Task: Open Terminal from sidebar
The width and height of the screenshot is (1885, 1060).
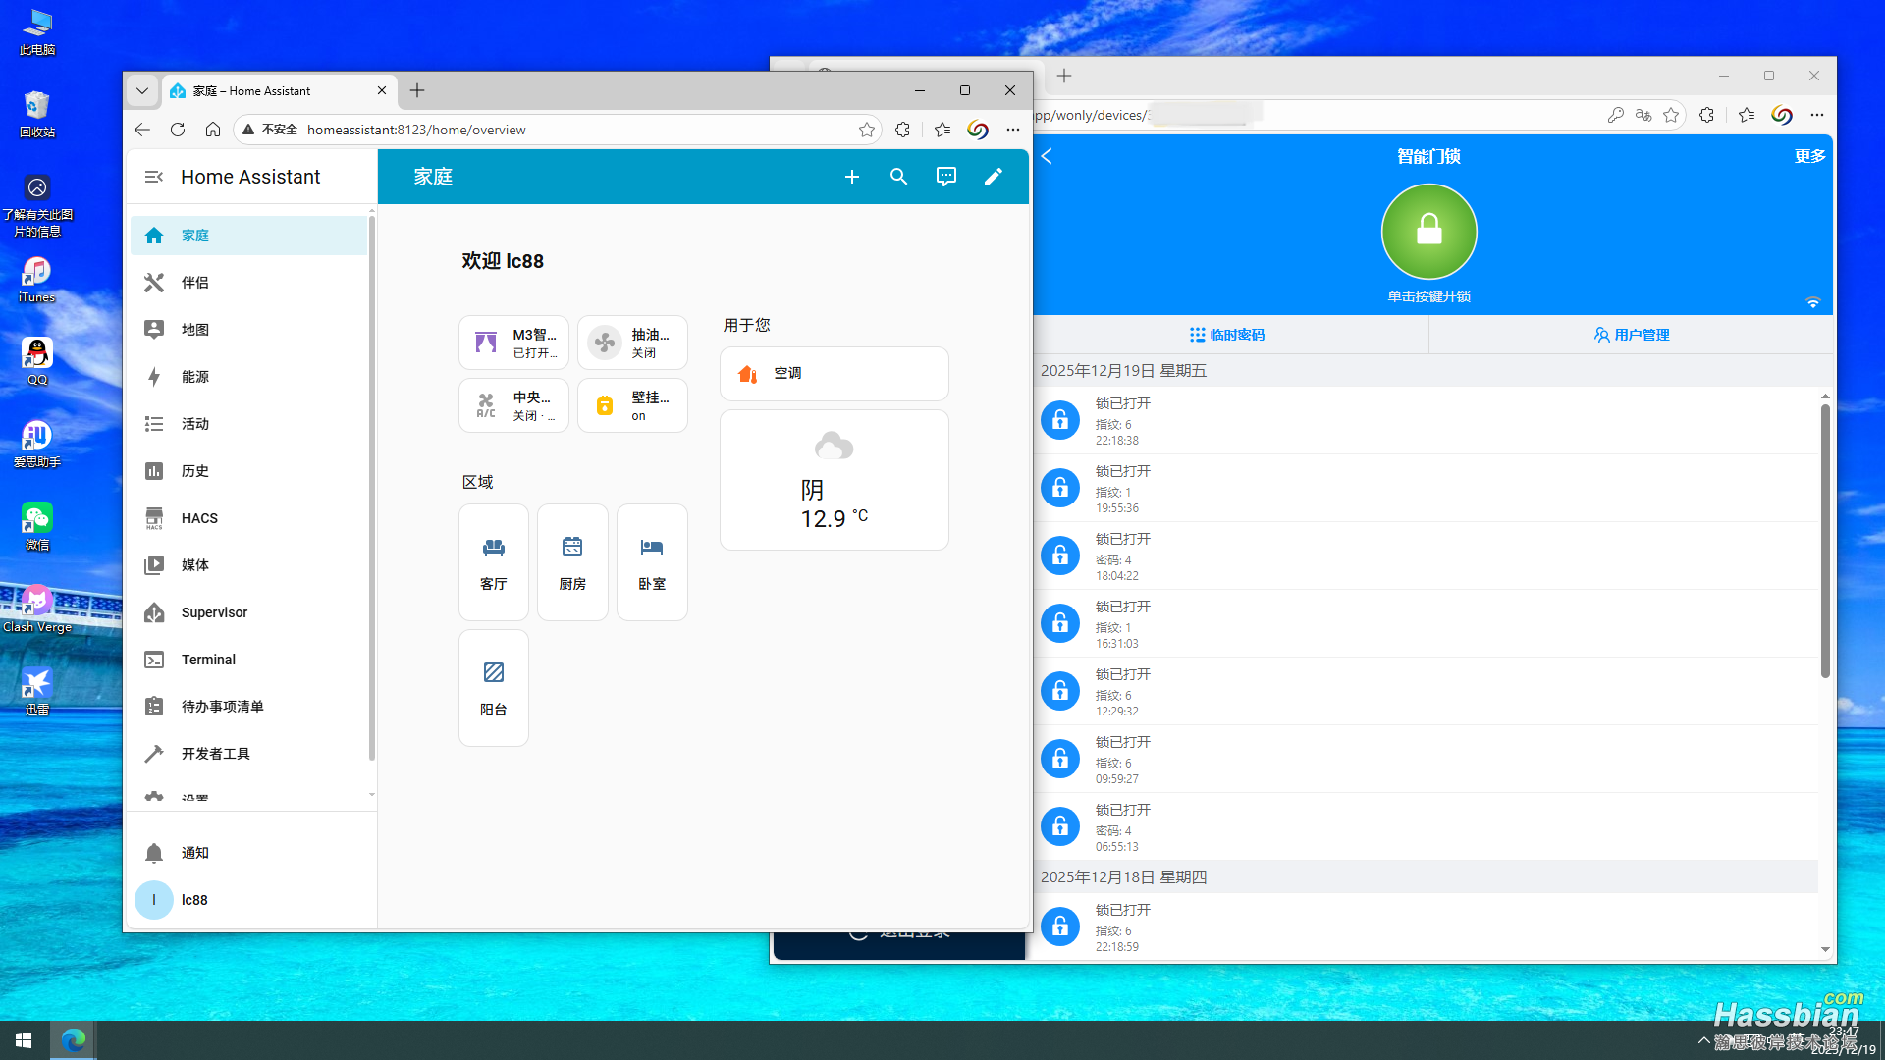Action: coord(208,660)
